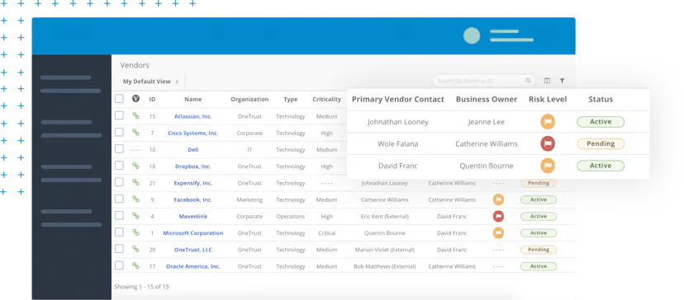Expand the My Default View selector
684x300 pixels.
pyautogui.click(x=150, y=82)
